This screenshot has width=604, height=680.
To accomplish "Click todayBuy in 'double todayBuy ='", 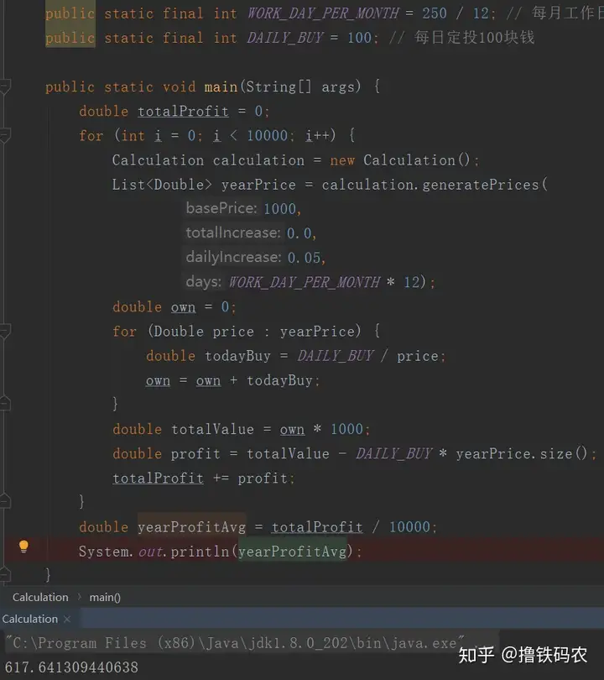I will (x=237, y=356).
